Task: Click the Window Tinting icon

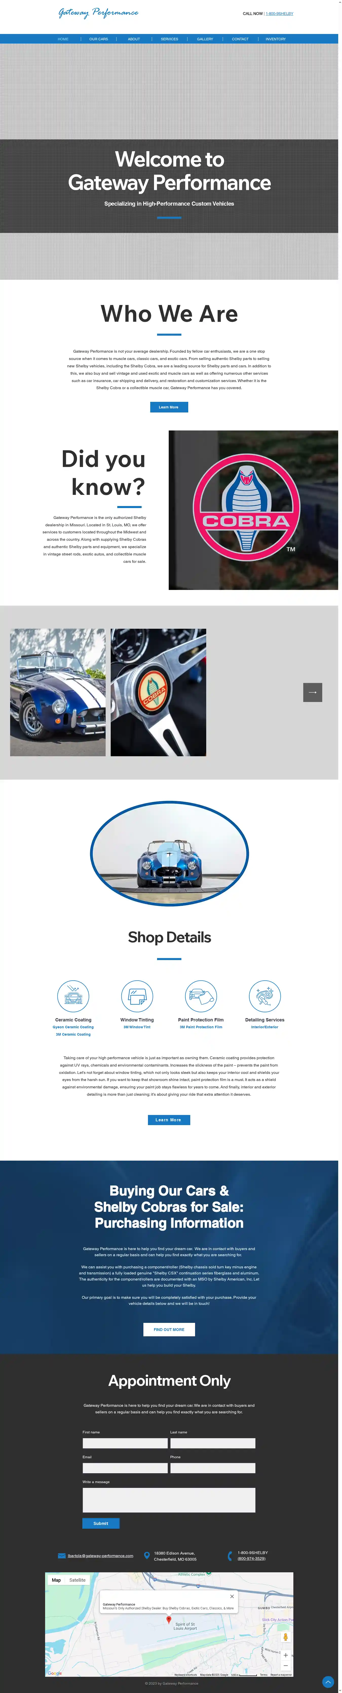Action: point(137,996)
